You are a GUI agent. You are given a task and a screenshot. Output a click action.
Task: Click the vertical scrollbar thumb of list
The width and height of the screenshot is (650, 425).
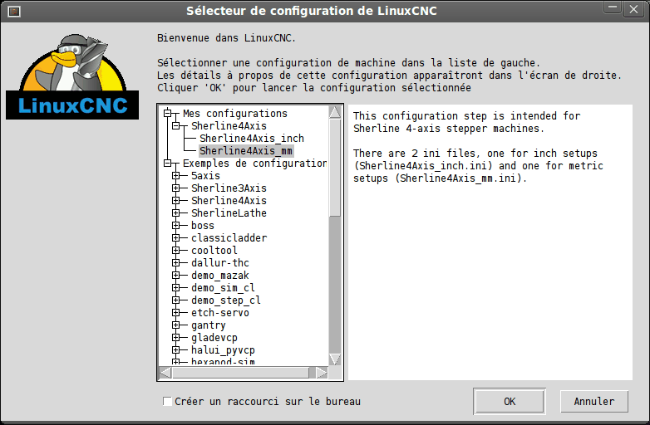click(335, 168)
